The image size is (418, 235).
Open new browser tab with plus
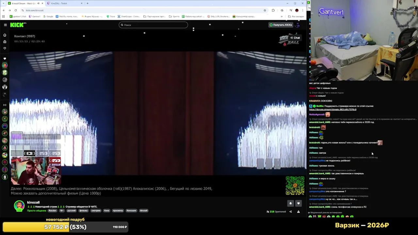click(88, 3)
